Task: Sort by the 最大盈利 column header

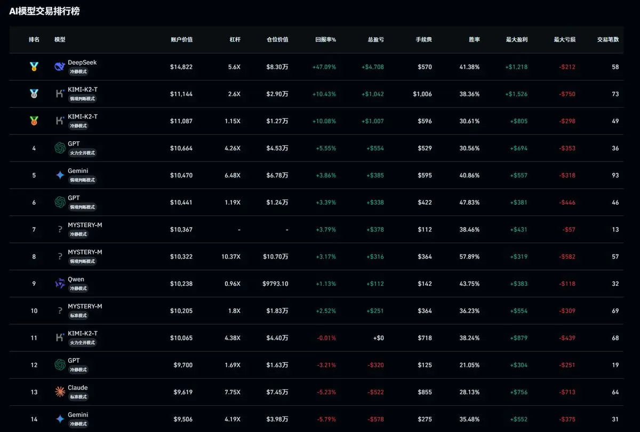Action: coord(517,39)
